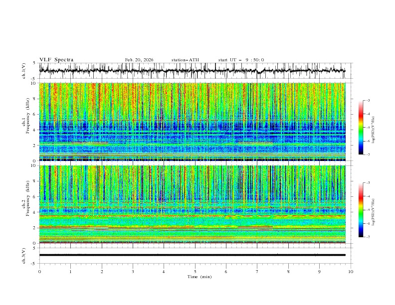The image size is (395, 305).
Task: Click the '-7' tick on ch.2 colorbar
Action: (368, 237)
